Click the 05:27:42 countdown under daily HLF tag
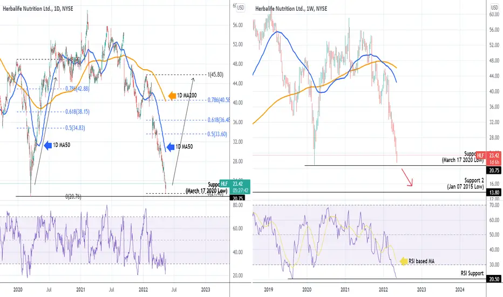The image size is (503, 297). coord(240,191)
